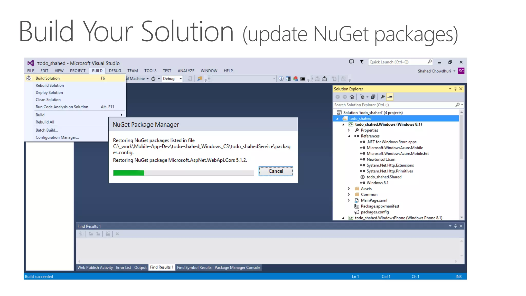The height and width of the screenshot is (296, 526).
Task: Expand the Assets folder node
Action: click(x=349, y=189)
